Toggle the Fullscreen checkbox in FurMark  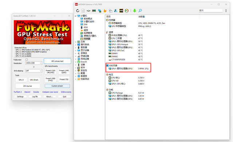27,60
